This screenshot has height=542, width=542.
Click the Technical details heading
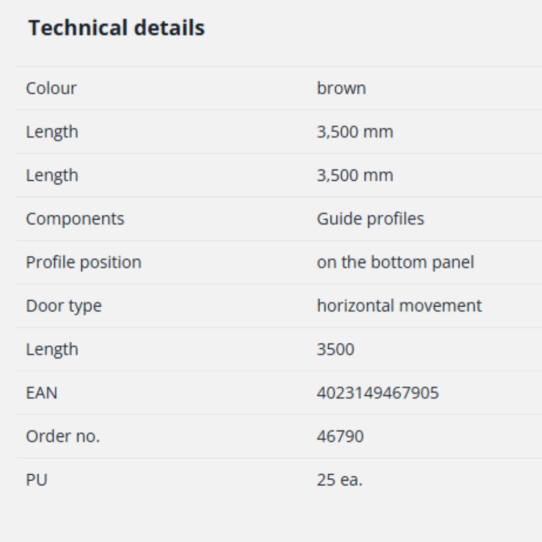[116, 28]
